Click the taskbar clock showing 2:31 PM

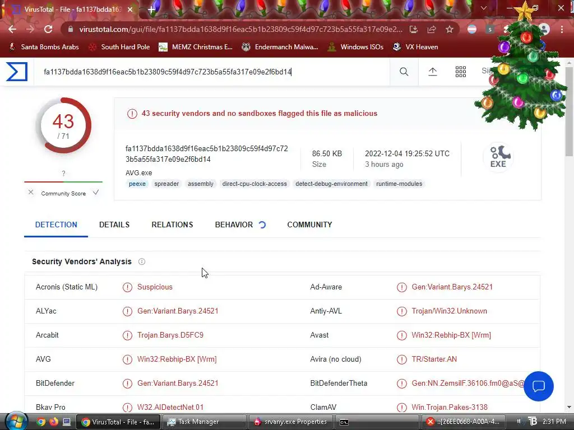click(554, 422)
